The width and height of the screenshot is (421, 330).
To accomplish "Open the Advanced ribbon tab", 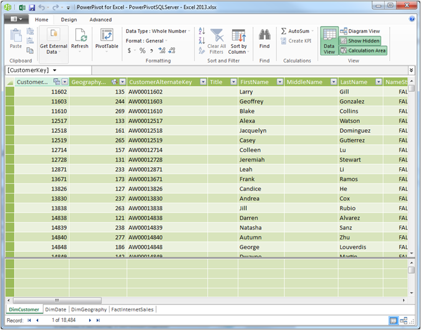I will (x=100, y=19).
